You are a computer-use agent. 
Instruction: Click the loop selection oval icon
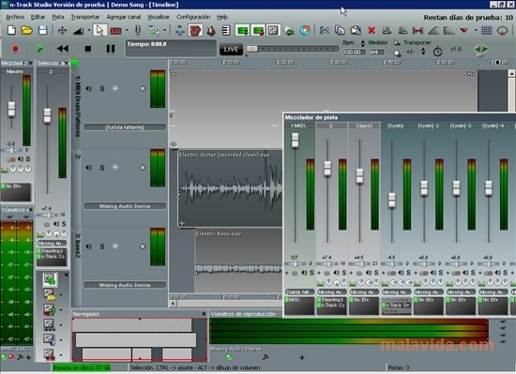(502, 31)
